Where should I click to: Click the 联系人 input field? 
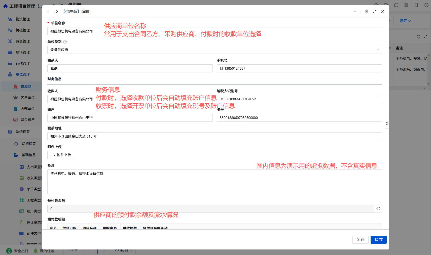[x=130, y=68]
